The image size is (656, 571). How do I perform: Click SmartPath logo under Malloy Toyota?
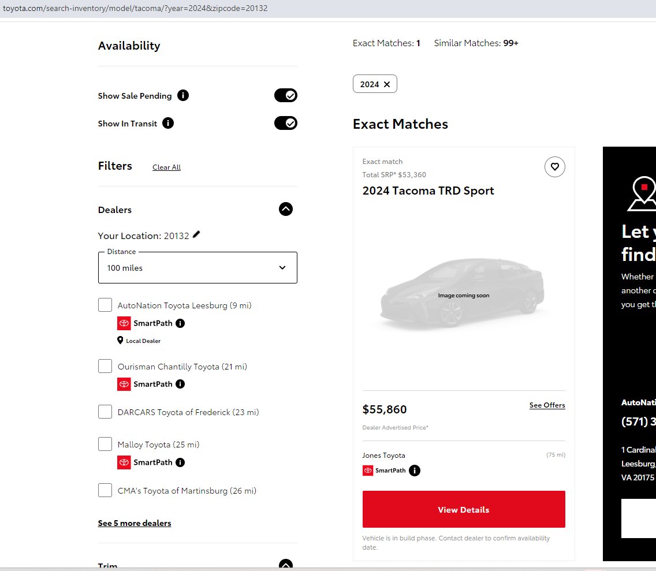tap(124, 462)
